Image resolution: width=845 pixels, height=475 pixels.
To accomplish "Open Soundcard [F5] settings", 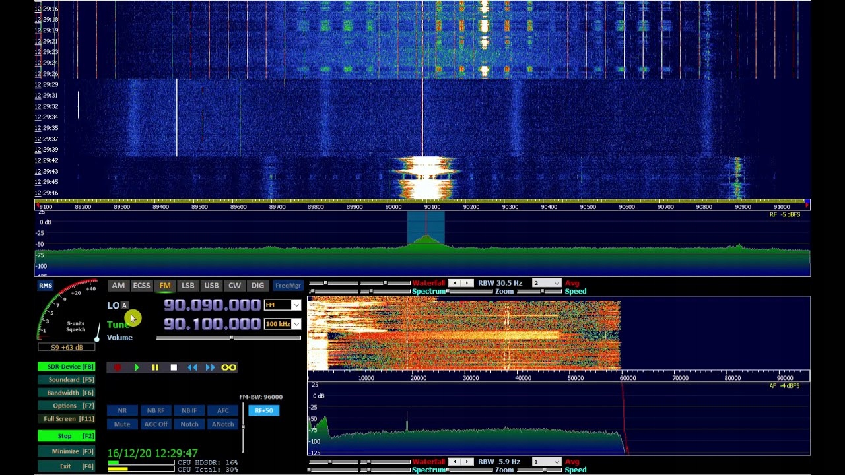I will (x=67, y=380).
